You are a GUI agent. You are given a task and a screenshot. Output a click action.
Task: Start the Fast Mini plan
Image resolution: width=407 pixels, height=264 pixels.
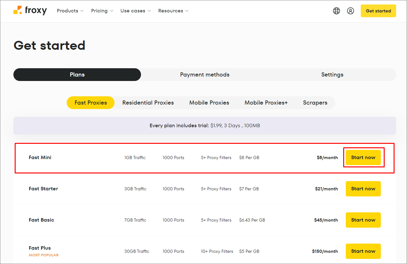pyautogui.click(x=363, y=157)
